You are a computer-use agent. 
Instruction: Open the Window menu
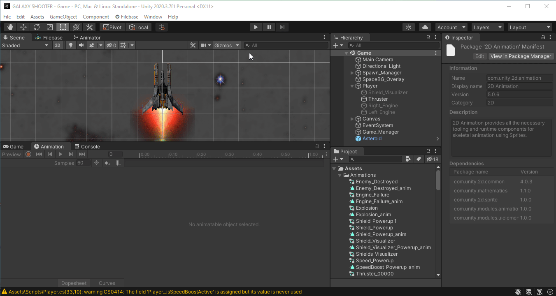[153, 17]
